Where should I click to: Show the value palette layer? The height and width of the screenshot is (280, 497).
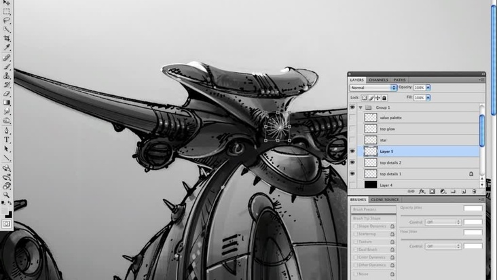[x=352, y=118]
